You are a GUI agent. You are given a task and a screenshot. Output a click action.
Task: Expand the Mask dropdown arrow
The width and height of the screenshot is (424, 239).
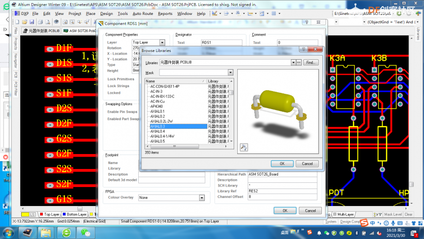click(231, 73)
